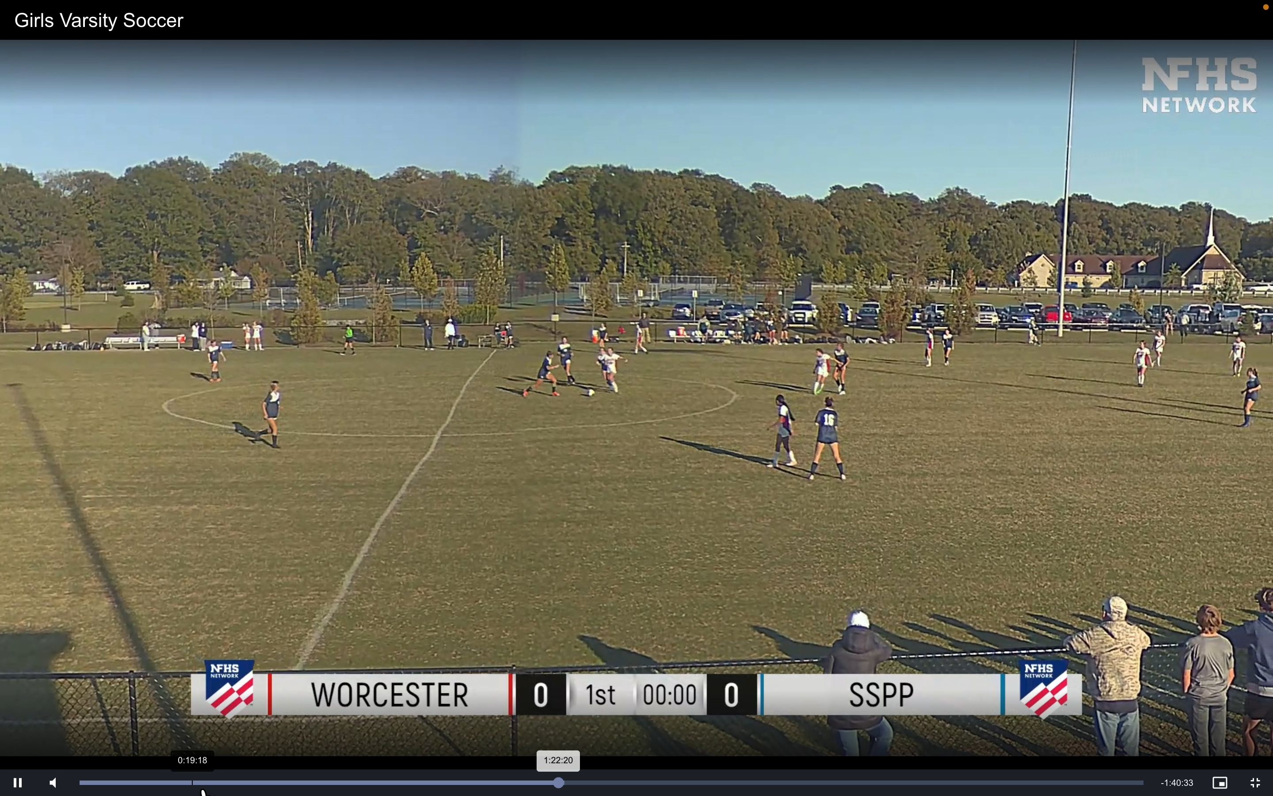This screenshot has height=796, width=1273.
Task: Click the NFHS shield logo beside SSPP
Action: [x=1044, y=689]
